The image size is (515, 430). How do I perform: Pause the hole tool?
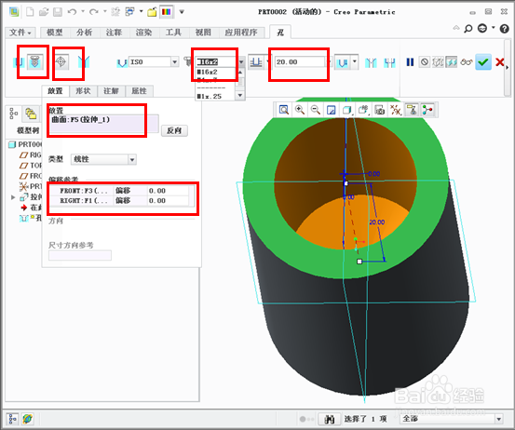(x=410, y=62)
